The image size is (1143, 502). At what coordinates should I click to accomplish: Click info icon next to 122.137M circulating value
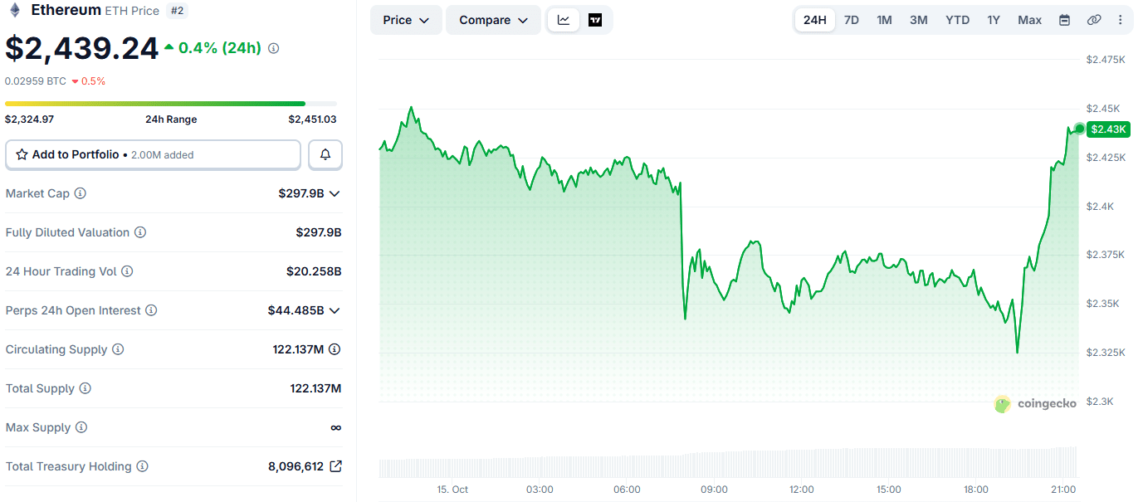pyautogui.click(x=335, y=349)
